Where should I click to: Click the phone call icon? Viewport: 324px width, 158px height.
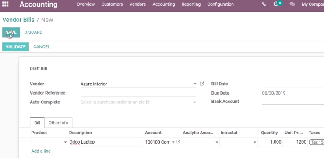[264, 4]
